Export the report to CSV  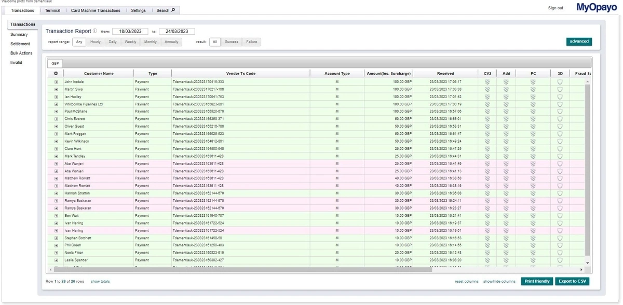(x=572, y=281)
